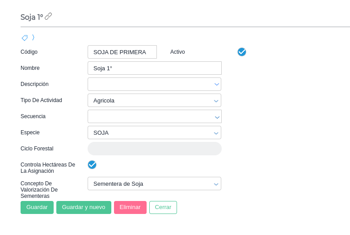
Task: Click the Guardar y nuevo button
Action: (x=84, y=207)
